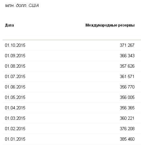Click the date 01.02.2015
141x145 pixels.
15,129
